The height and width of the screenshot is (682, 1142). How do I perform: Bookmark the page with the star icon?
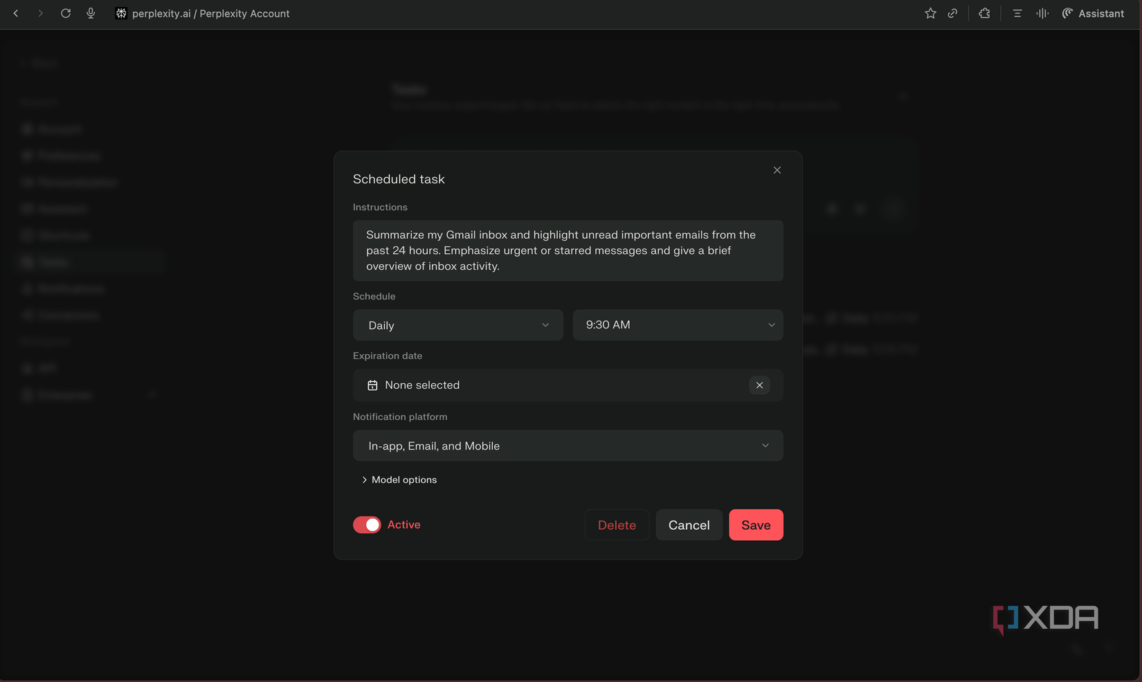pyautogui.click(x=930, y=13)
